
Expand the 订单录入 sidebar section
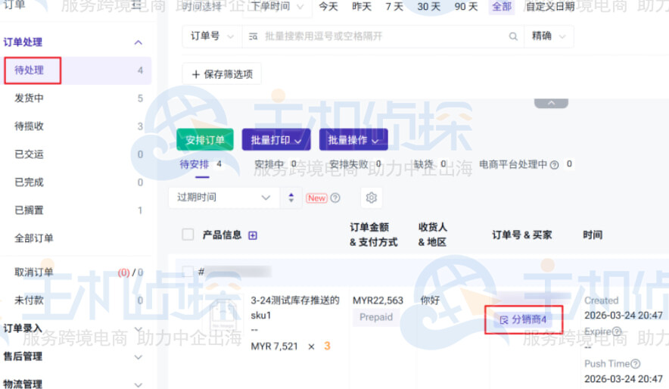(x=138, y=329)
